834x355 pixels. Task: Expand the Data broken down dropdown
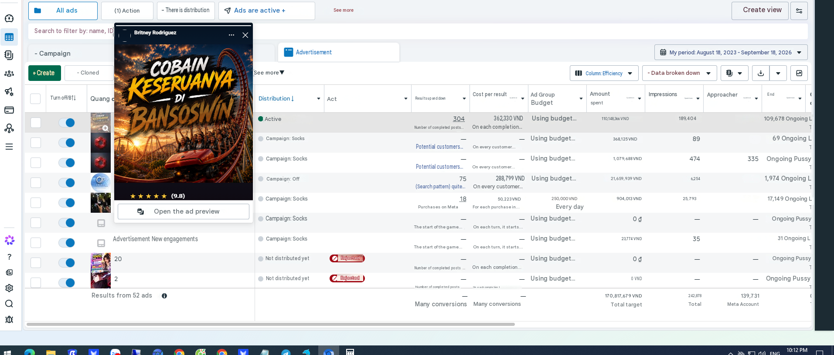(679, 73)
